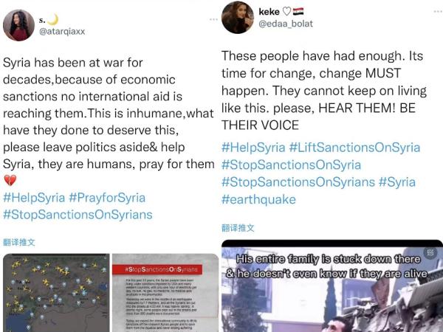Image resolution: width=443 pixels, height=332 pixels.
Task: Open #StopSanctionsOnSyrians hashtag in left tweet
Action: (x=78, y=215)
